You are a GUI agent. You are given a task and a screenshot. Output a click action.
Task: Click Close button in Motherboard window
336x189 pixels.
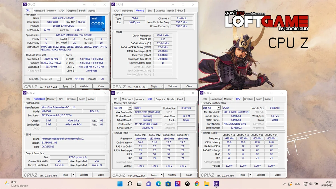pos(101,175)
